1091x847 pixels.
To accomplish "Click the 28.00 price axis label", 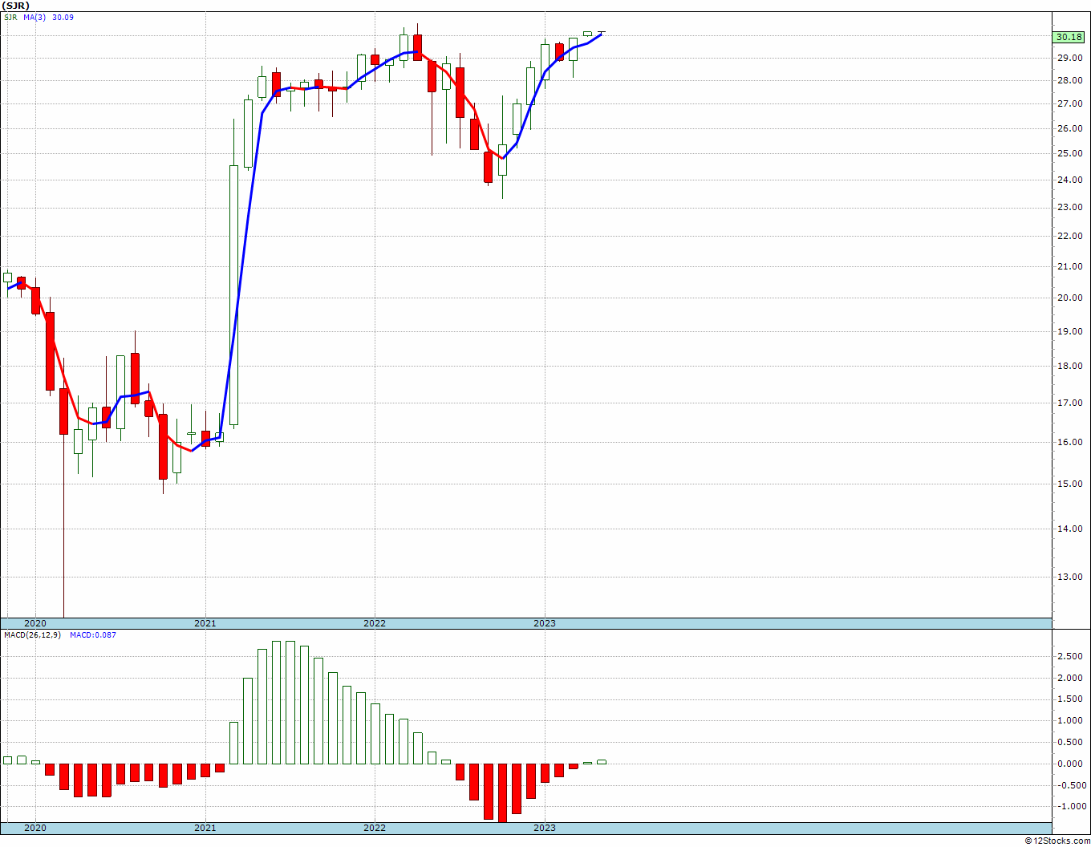I will click(1070, 80).
